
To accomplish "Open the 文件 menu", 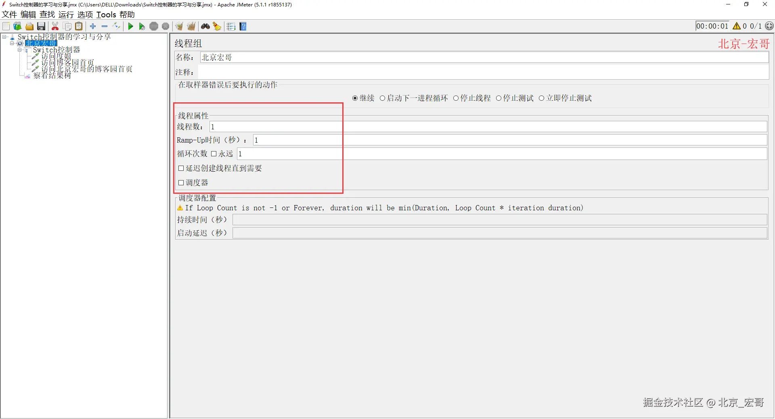I will 9,15.
